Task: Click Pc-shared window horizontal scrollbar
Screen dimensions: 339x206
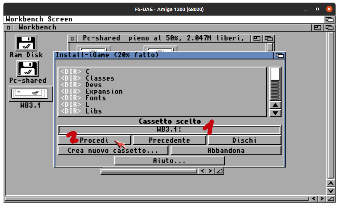Action: pos(149,171)
